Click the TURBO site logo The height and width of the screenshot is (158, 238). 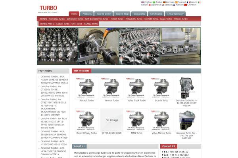[48, 9]
